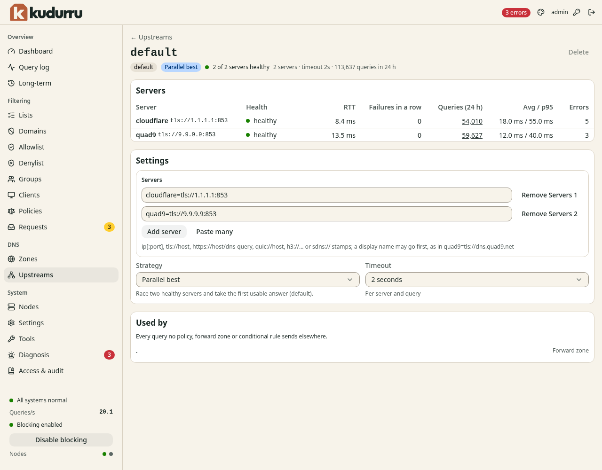Click the 3 errors badge
This screenshot has width=602, height=470.
(x=516, y=13)
